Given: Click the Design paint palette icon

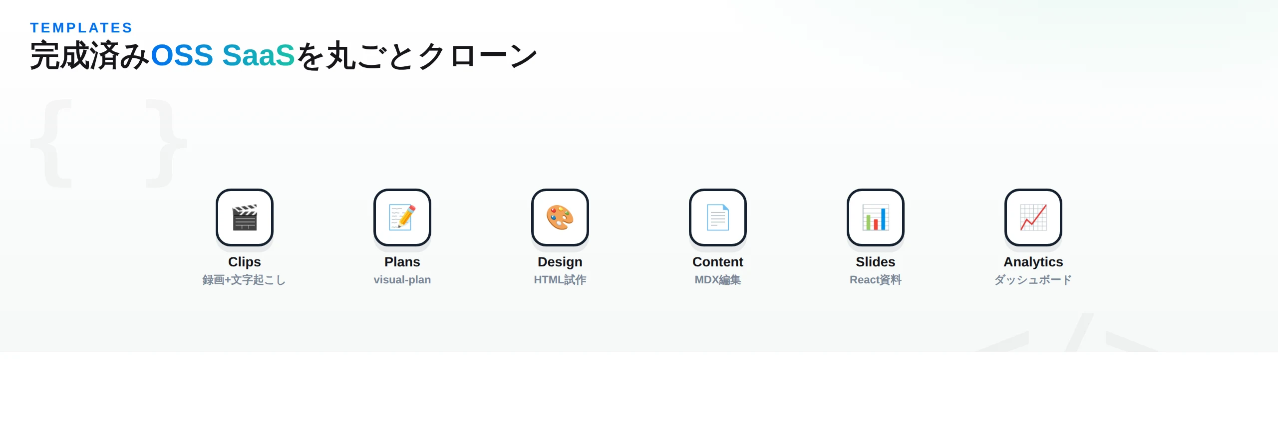Looking at the screenshot, I should (560, 218).
